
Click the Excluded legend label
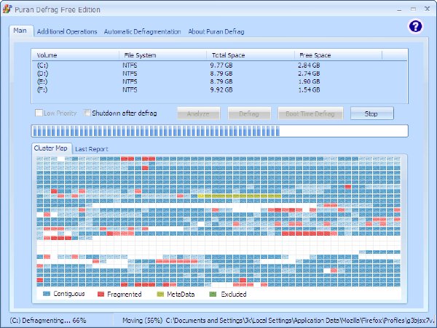coord(234,295)
